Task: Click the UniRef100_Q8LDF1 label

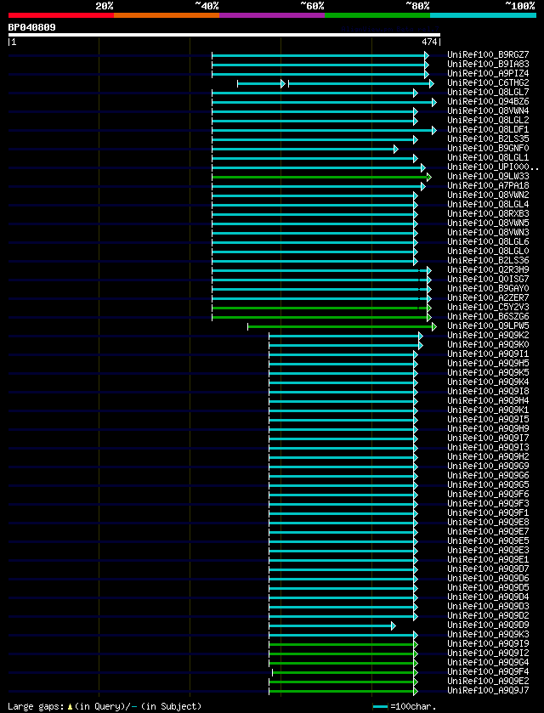Action: [488, 129]
